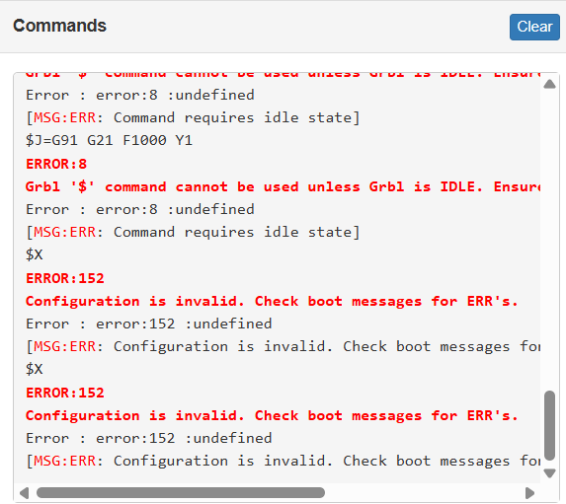Click the 'Error : error:8 :undefined' line below ERROR:8
The width and height of the screenshot is (566, 504).
[x=140, y=209]
